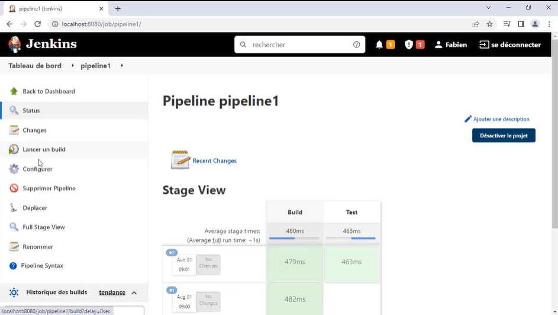Select Lancer un build in sidebar
This screenshot has width=558, height=315.
coord(74,149)
